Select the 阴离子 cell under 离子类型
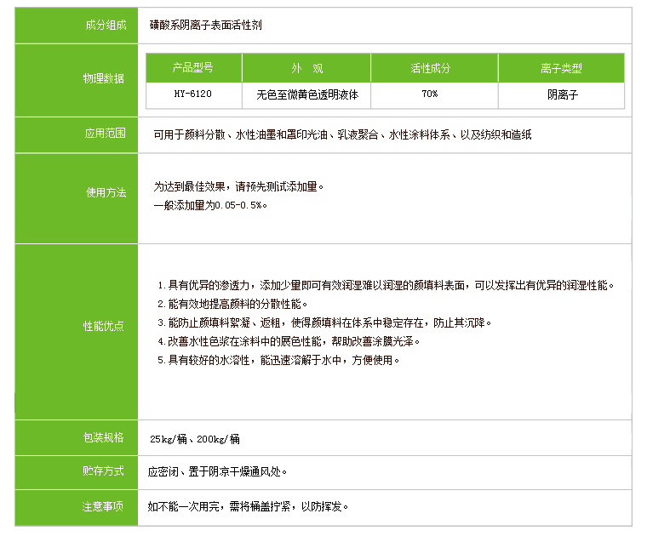647x542 pixels. [562, 94]
